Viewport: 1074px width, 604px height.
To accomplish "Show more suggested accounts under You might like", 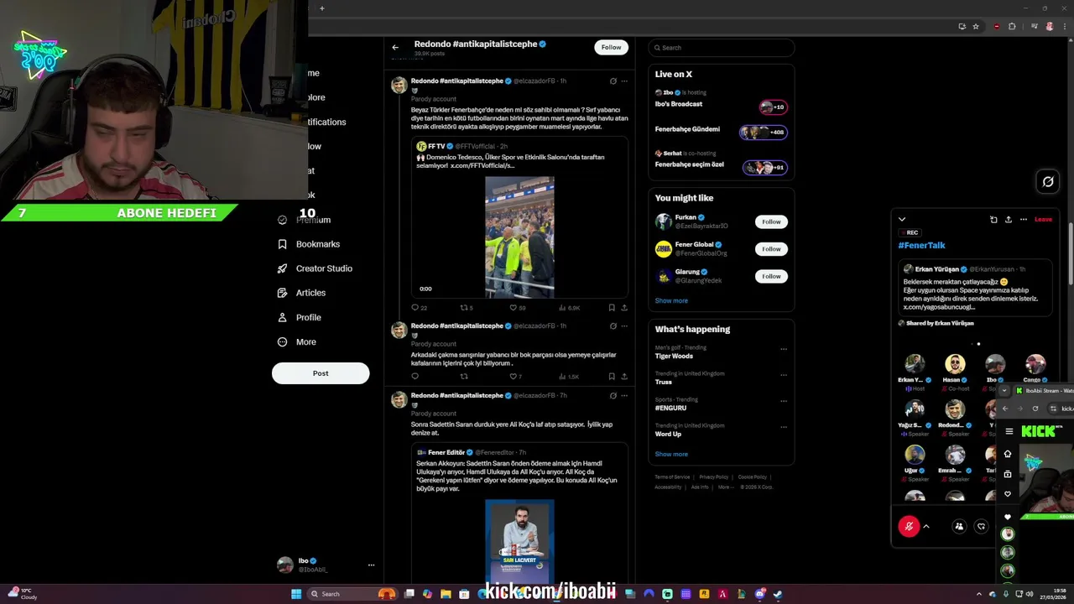I will (671, 300).
